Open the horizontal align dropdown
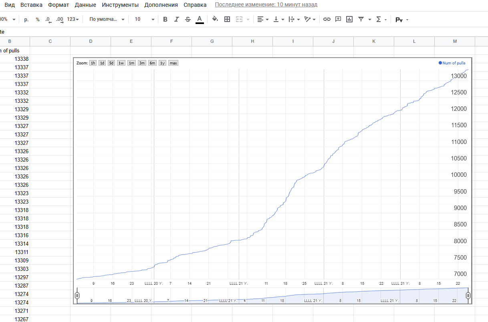 [x=263, y=19]
